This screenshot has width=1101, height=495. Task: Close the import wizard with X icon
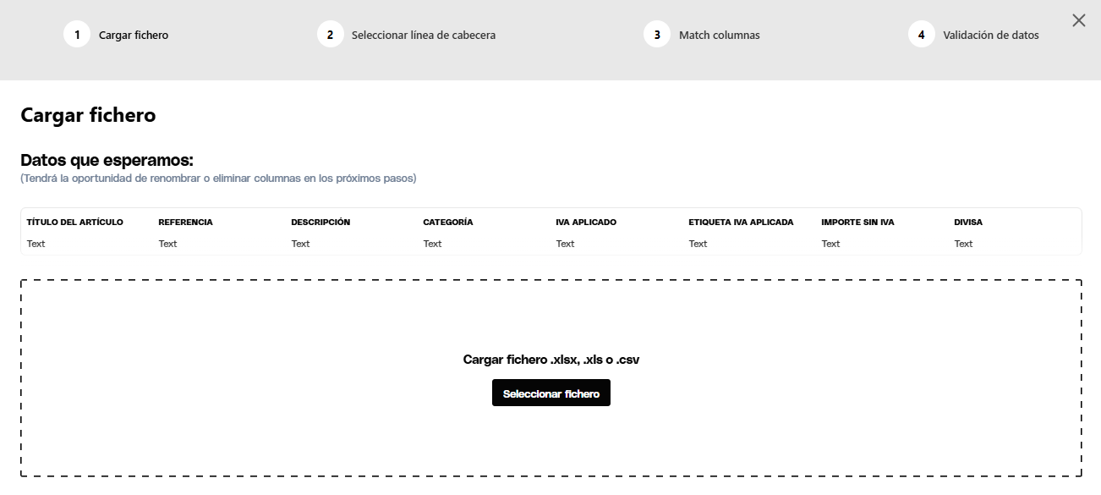pos(1078,20)
